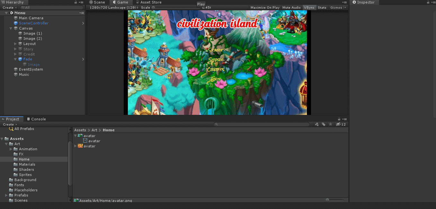Click the star icon to save search

[x=331, y=124]
